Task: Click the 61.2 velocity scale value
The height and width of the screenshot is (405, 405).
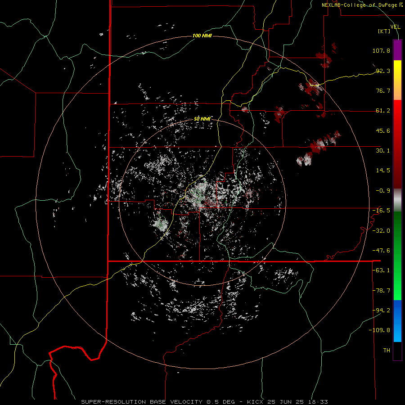Action: pos(383,111)
